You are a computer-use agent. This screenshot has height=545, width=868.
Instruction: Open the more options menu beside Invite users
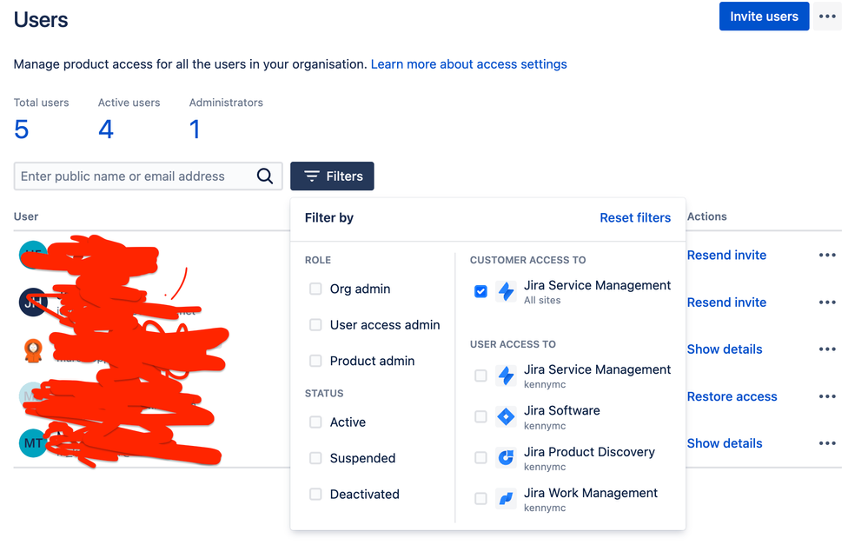tap(827, 16)
